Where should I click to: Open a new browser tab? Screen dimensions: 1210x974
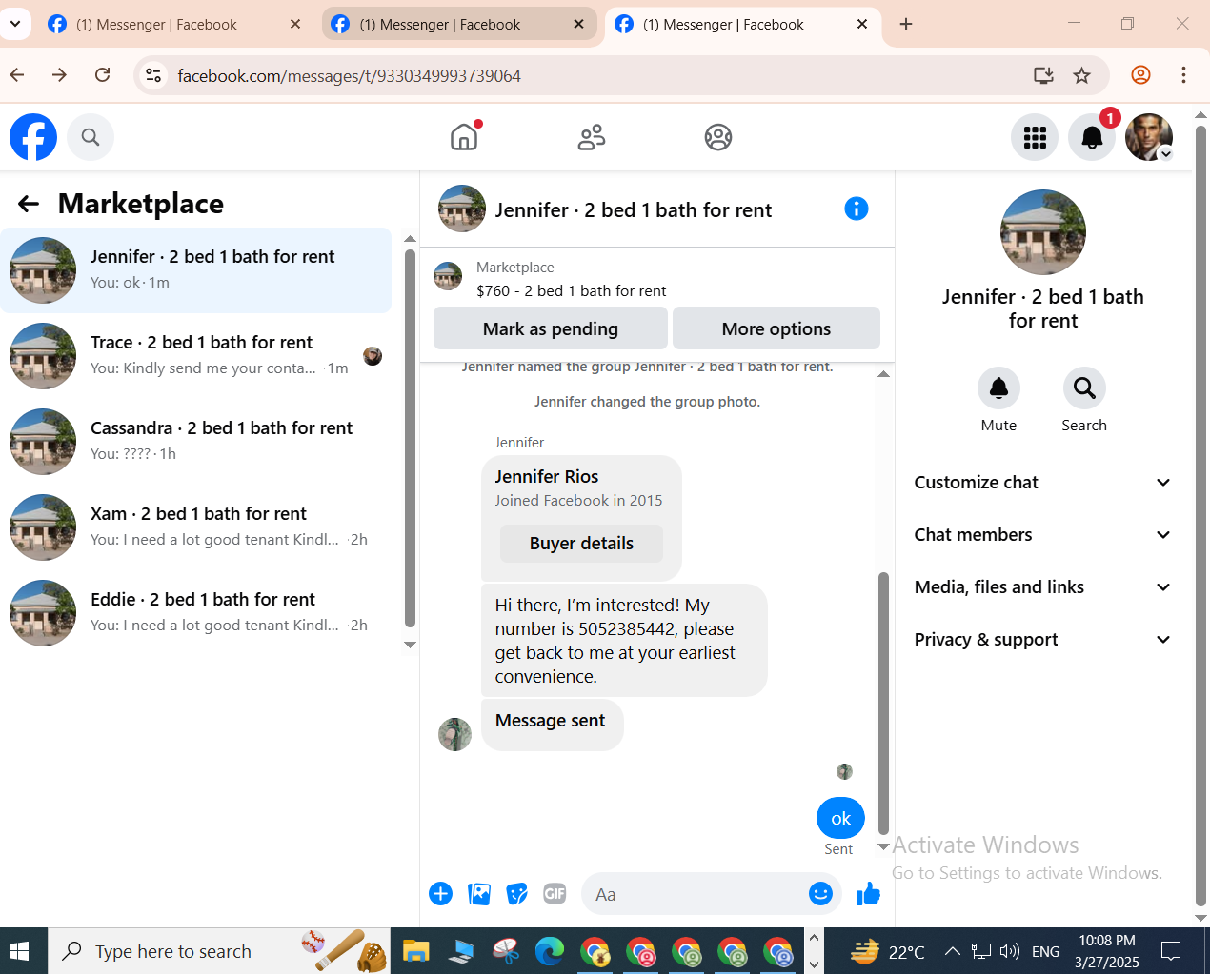pyautogui.click(x=906, y=25)
